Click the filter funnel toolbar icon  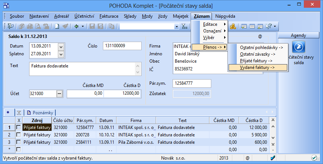point(184,26)
